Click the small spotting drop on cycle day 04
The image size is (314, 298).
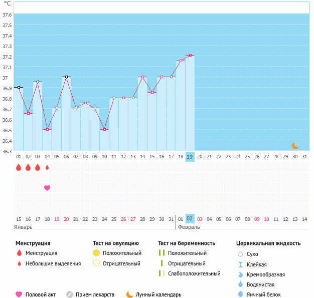47,168
